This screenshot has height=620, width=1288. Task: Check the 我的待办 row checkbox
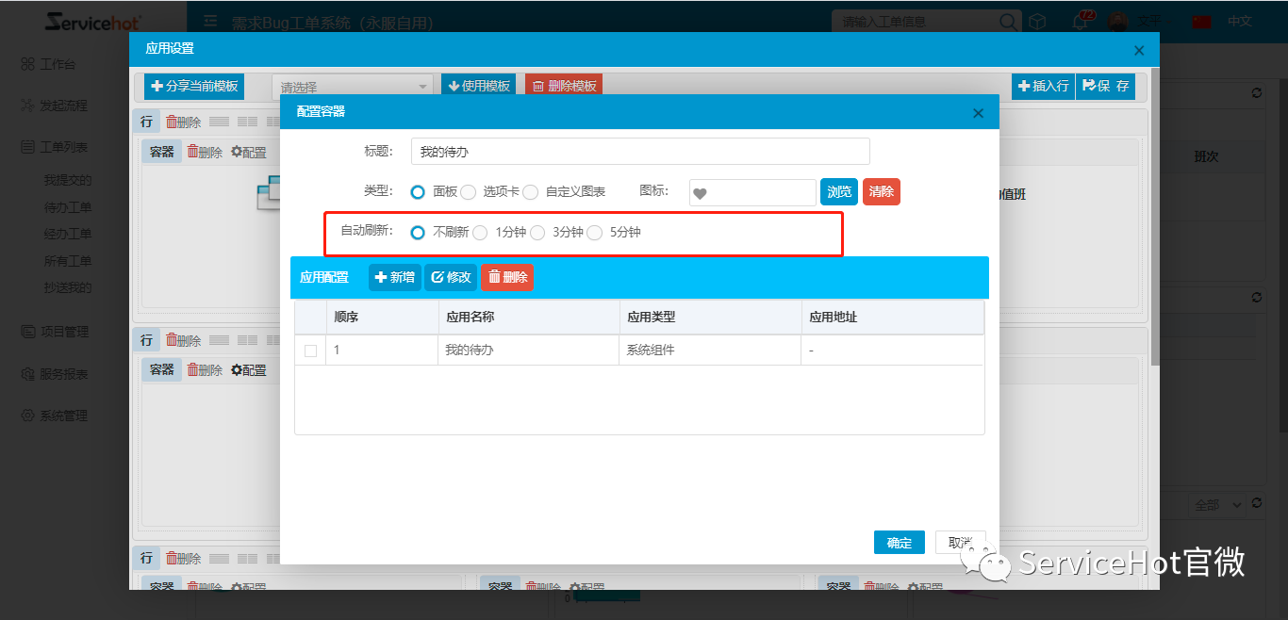point(310,351)
